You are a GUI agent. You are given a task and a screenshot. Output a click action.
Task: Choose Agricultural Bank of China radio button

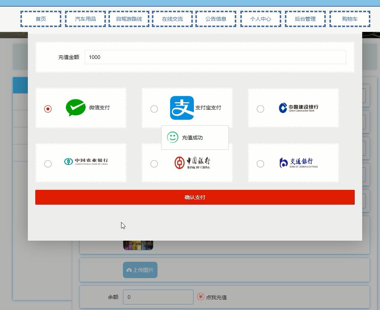point(48,164)
